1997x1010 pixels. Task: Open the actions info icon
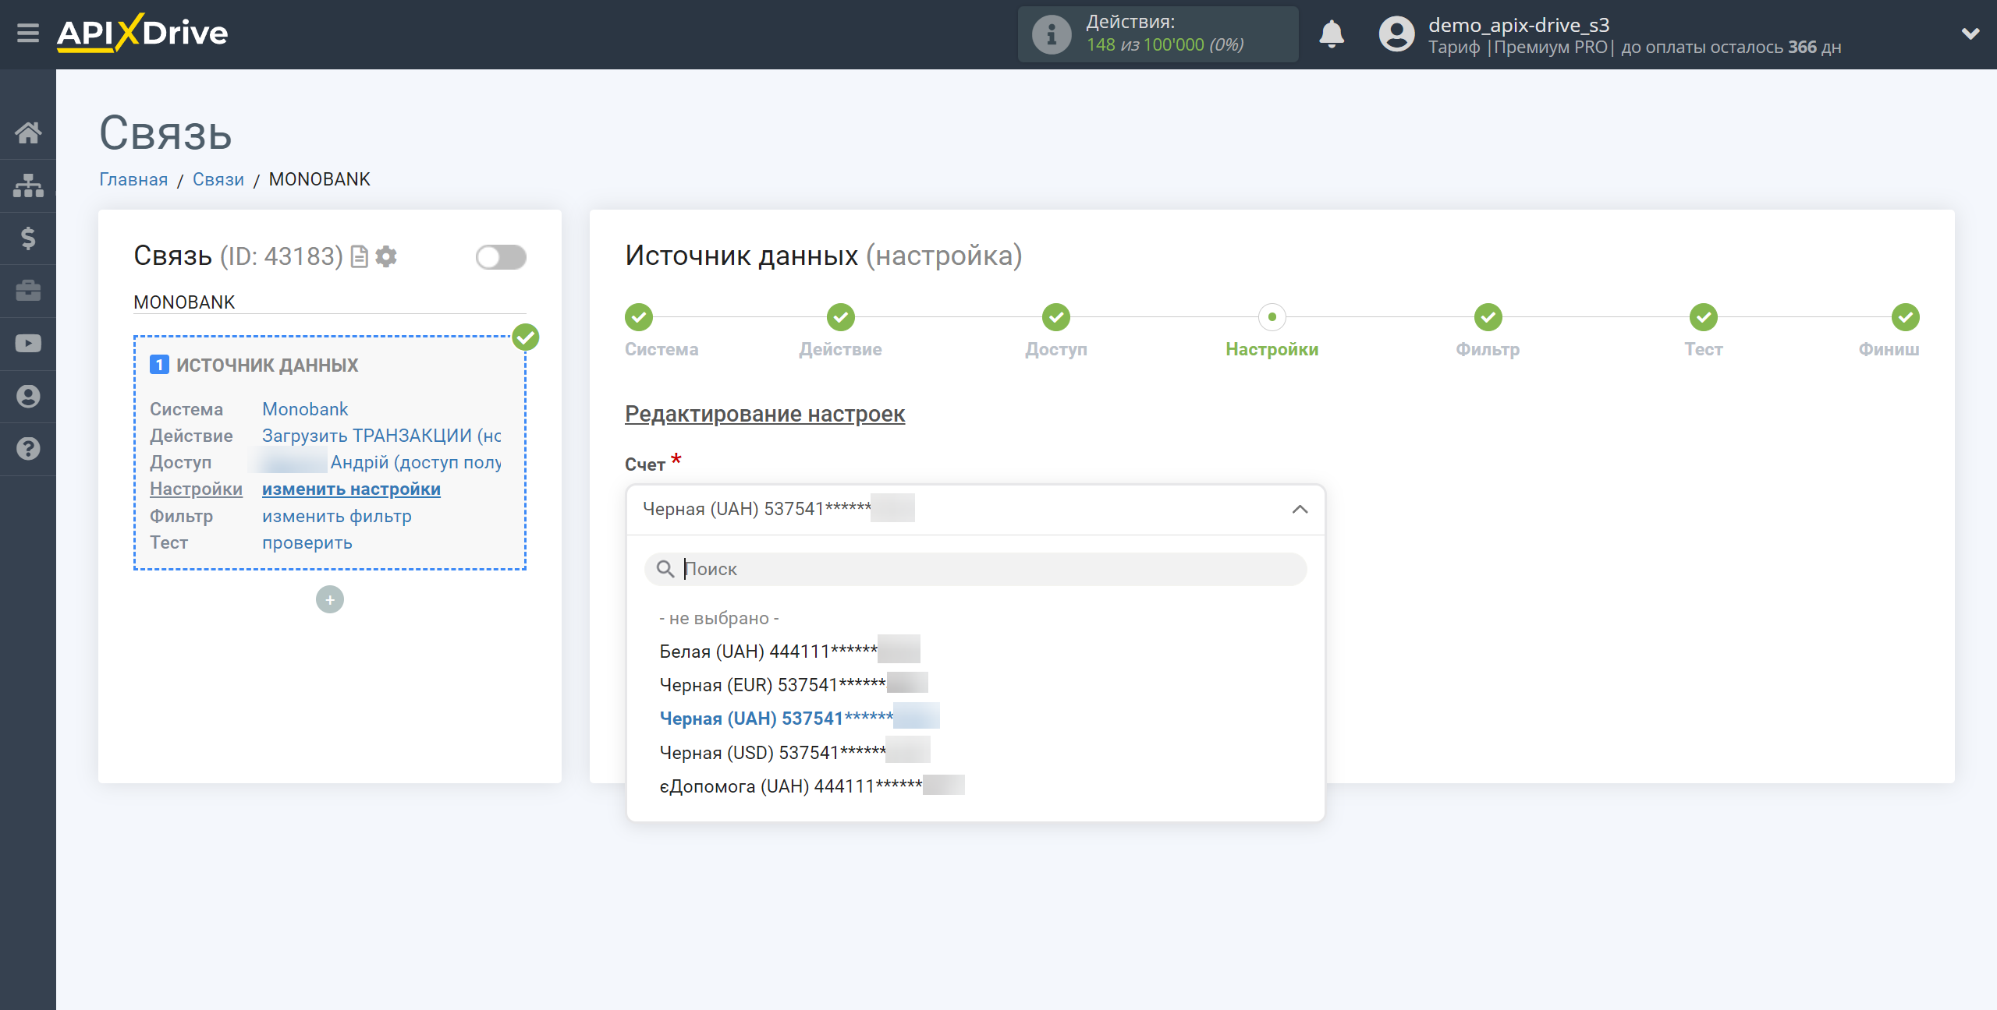click(x=1051, y=34)
